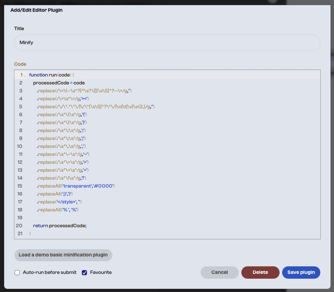Screen dimensions: 334x292
Task: Click empty line 19 in editor
Action: click(174, 218)
